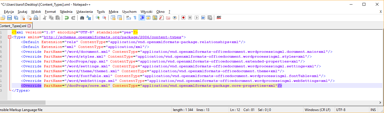The image size is (384, 113).
Task: Undo the last edit with green arrow
Action: point(66,18)
